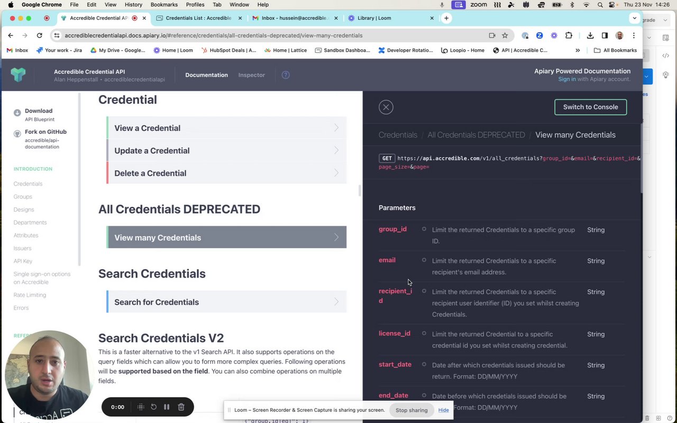This screenshot has width=677, height=423.
Task: Bookmark this page with star icon
Action: coord(505,35)
